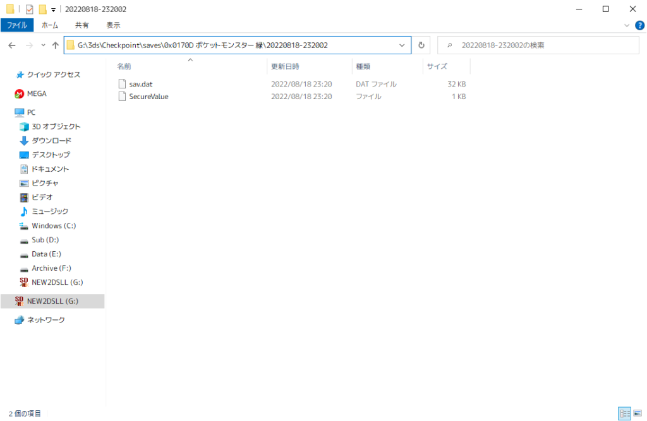Switch to details view layout
The width and height of the screenshot is (647, 421).
coord(625,413)
